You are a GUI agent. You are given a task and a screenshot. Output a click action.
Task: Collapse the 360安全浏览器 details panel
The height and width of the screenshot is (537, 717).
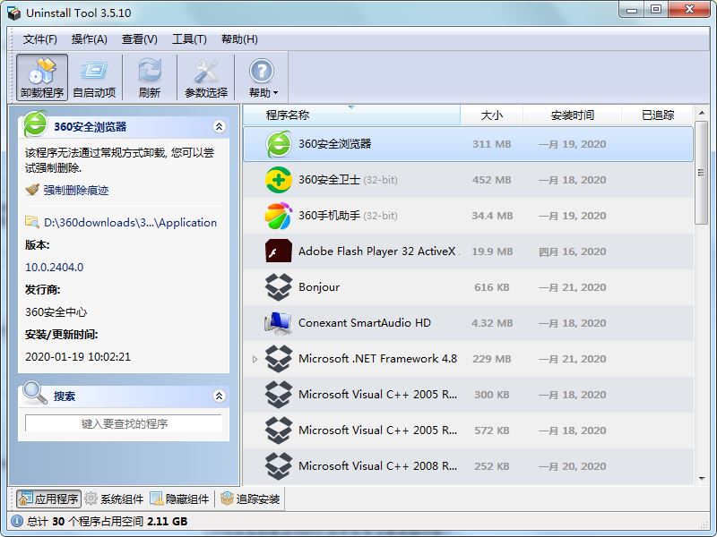(219, 127)
